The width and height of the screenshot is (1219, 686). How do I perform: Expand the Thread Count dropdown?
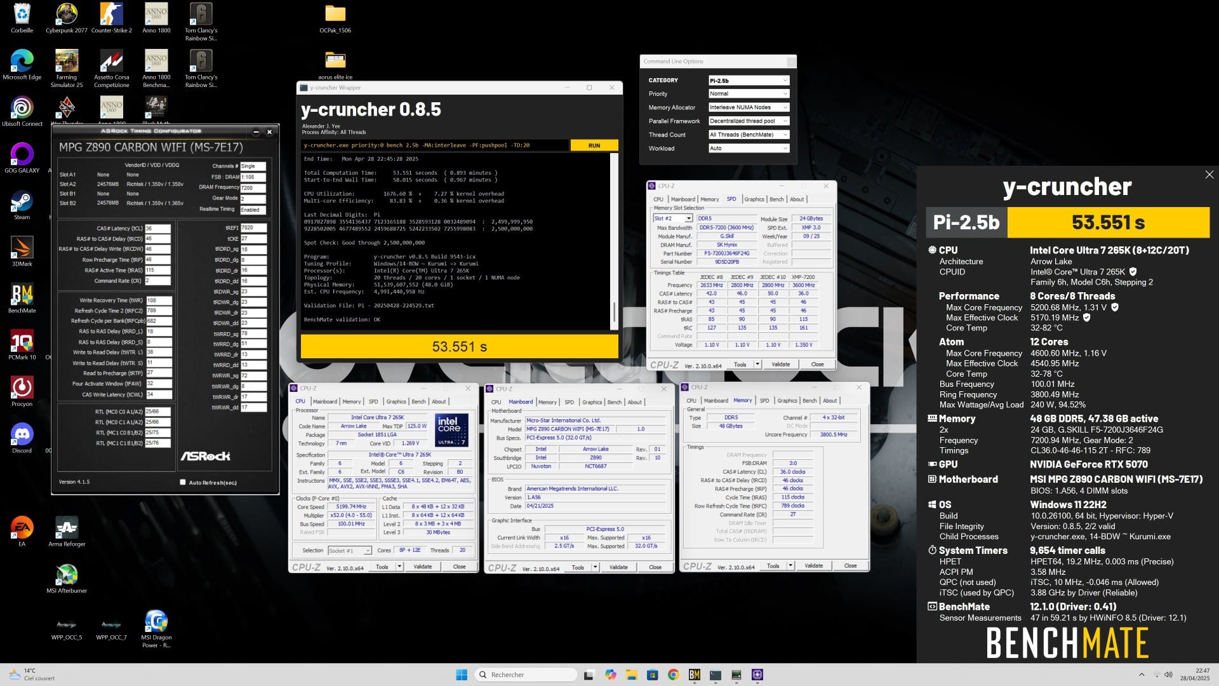point(749,135)
